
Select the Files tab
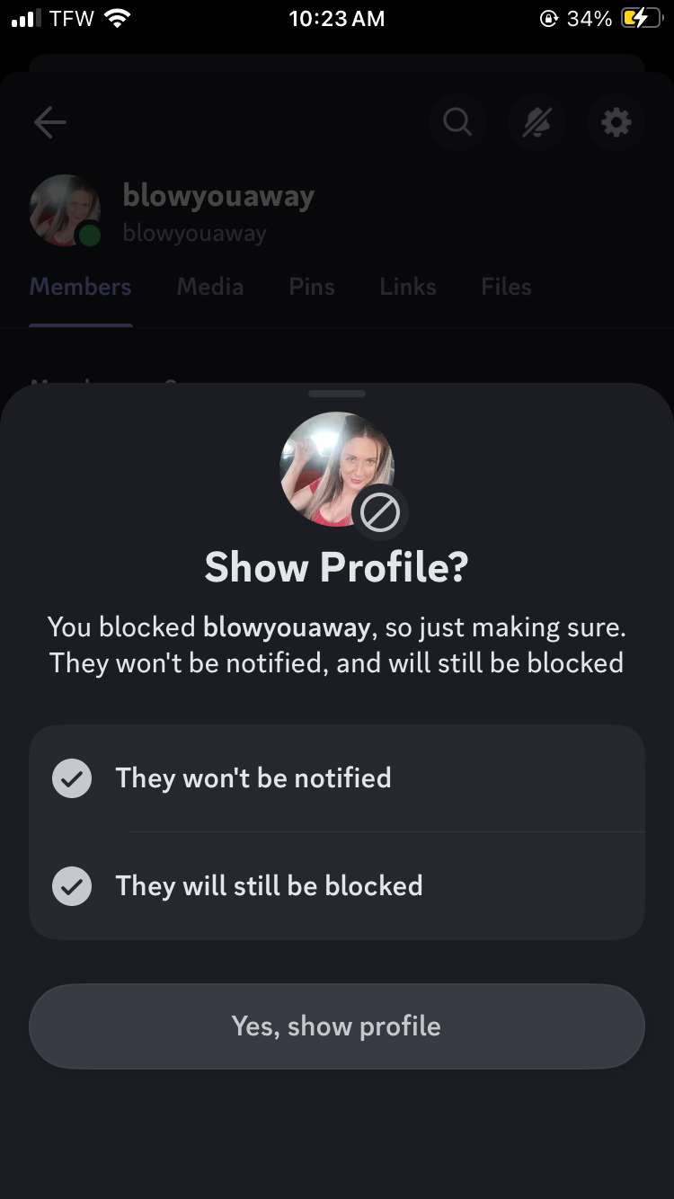click(x=506, y=287)
